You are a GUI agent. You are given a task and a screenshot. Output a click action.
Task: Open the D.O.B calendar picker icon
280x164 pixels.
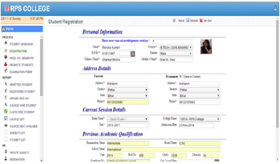[x=133, y=54]
